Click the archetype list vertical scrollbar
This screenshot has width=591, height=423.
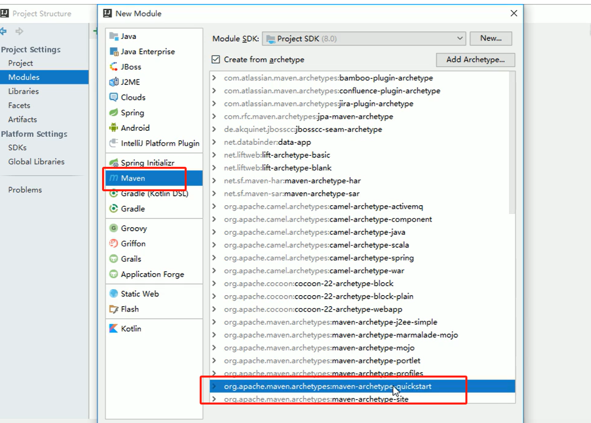click(x=512, y=143)
